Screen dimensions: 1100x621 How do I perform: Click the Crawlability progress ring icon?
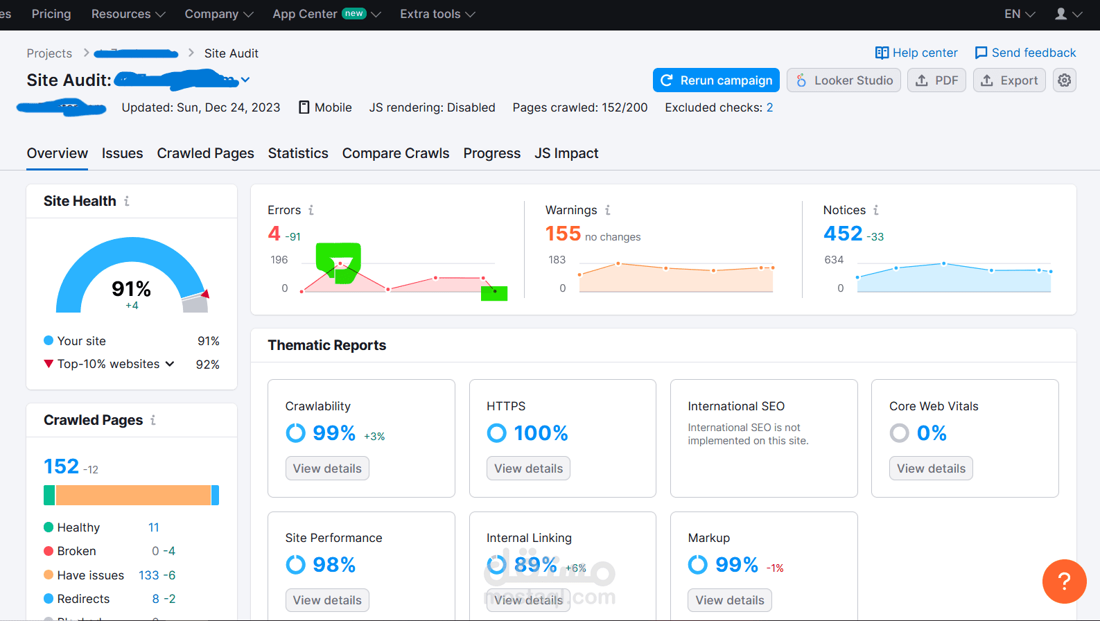[x=295, y=433]
